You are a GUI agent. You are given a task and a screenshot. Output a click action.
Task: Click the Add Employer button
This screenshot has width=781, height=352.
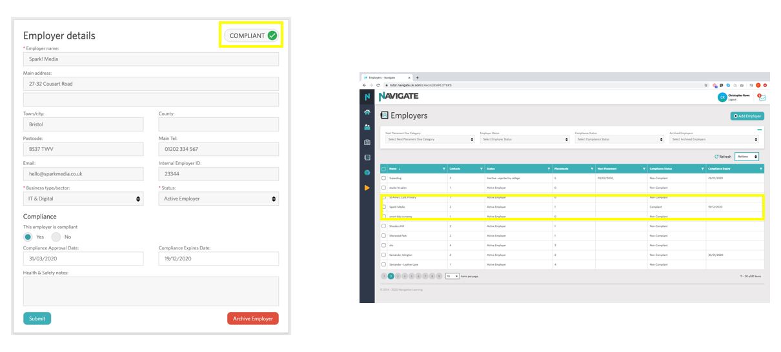[747, 116]
